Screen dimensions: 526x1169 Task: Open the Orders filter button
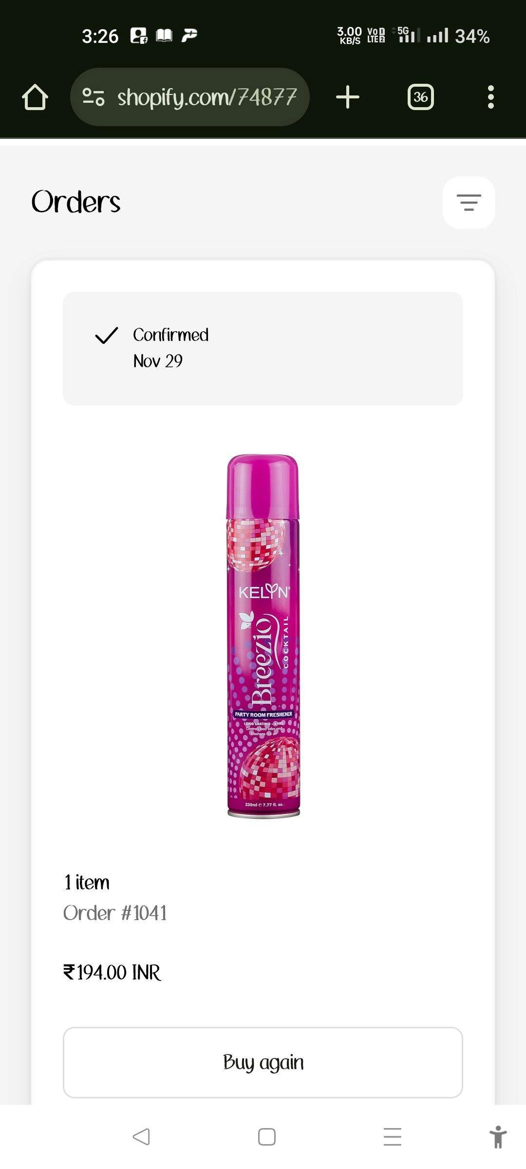pyautogui.click(x=469, y=202)
